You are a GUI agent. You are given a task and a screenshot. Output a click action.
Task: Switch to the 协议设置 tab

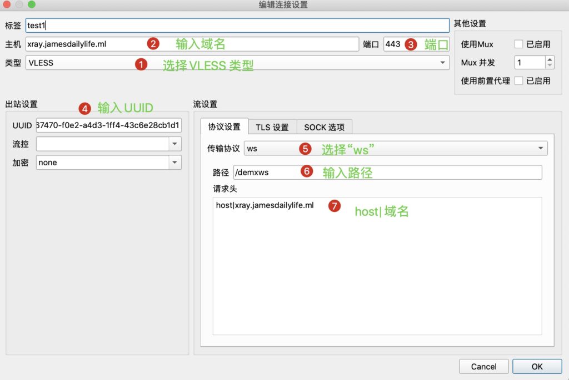224,127
